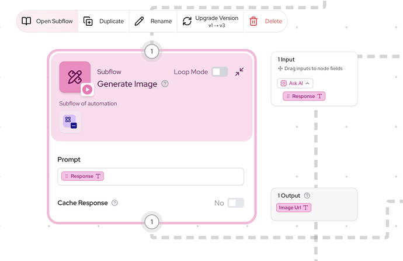
Task: Click the Open Subflow book icon
Action: [x=26, y=21]
